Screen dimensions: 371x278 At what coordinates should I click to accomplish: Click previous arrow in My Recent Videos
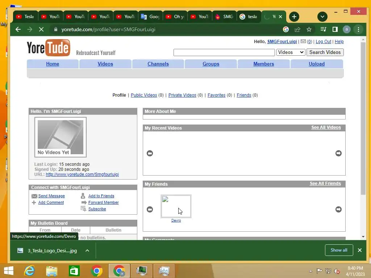[x=150, y=153]
